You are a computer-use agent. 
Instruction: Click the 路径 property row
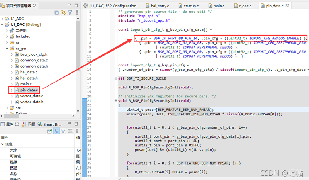[40, 168]
